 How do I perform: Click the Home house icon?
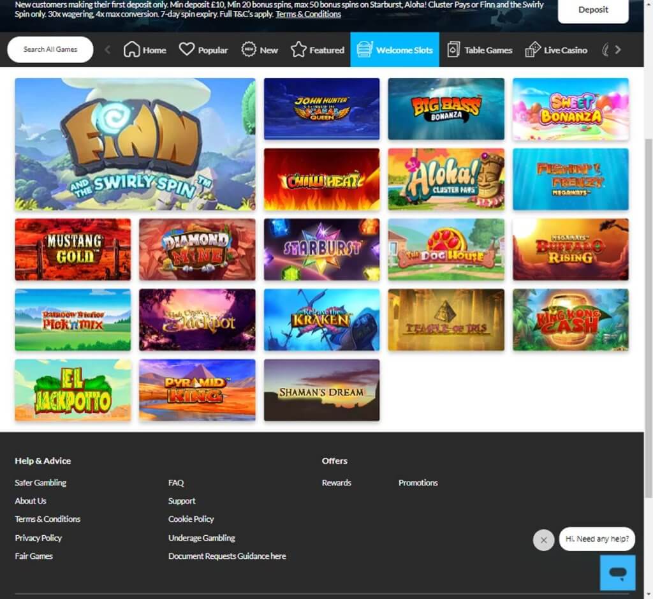point(131,49)
